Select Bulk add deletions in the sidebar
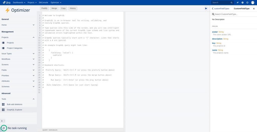Viewport: 257px width, 132px height. click(x=15, y=104)
